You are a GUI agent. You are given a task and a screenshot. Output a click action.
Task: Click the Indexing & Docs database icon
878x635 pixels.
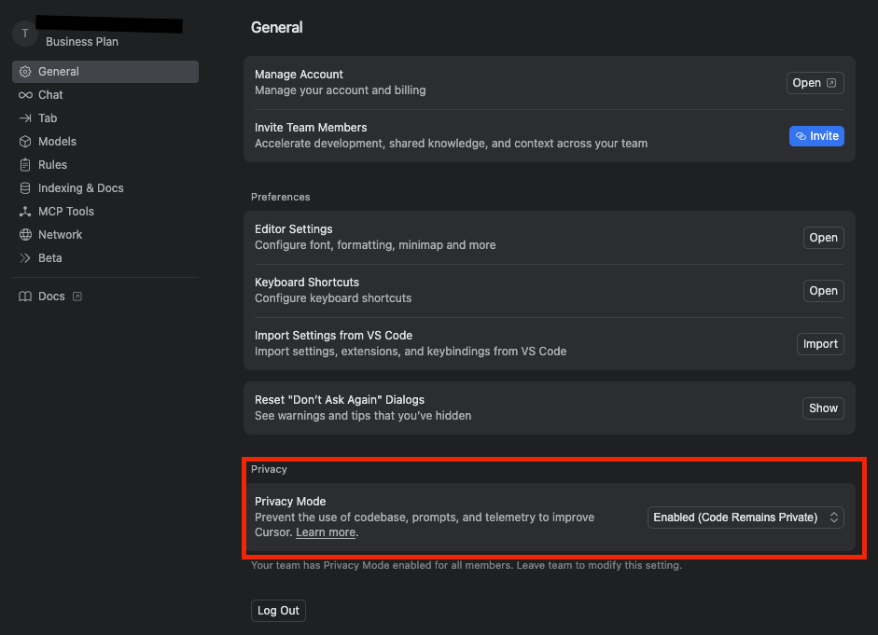click(25, 188)
